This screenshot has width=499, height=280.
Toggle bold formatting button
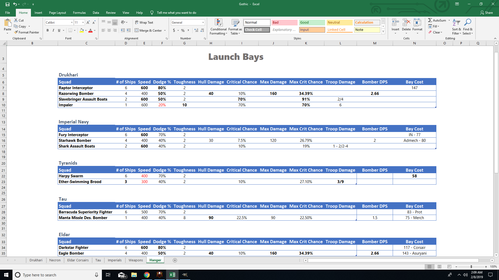point(48,30)
